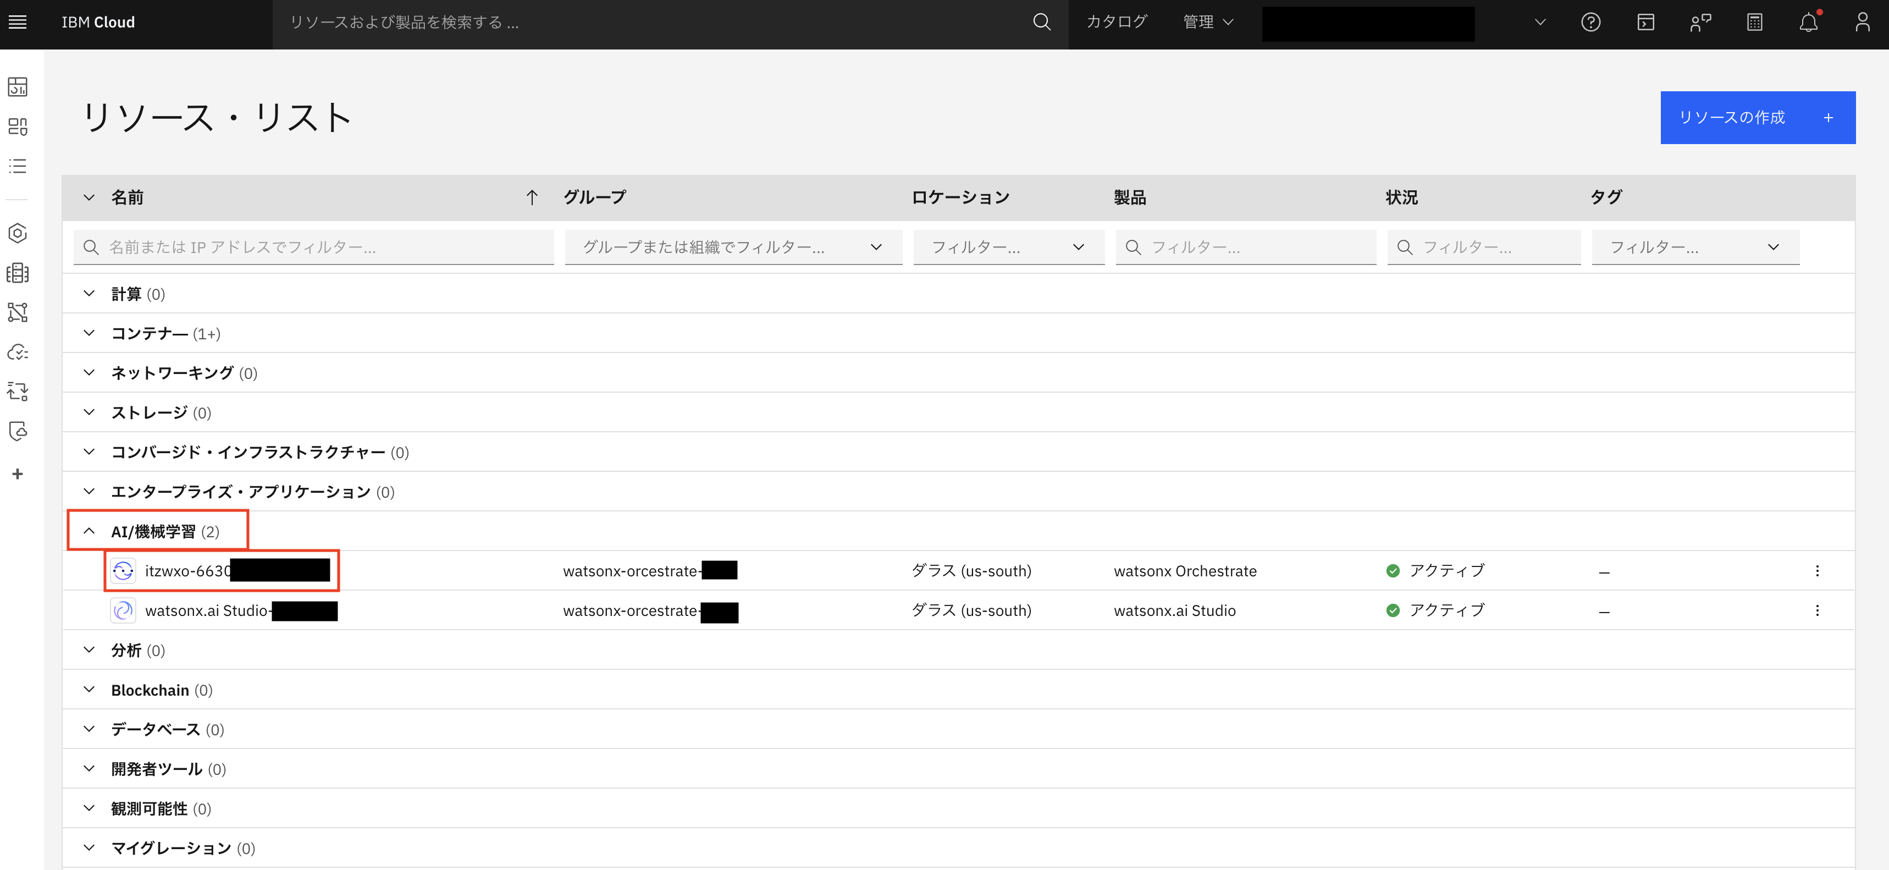1889x870 pixels.
Task: Open IBM Cloud Shell terminal icon
Action: pos(1645,22)
